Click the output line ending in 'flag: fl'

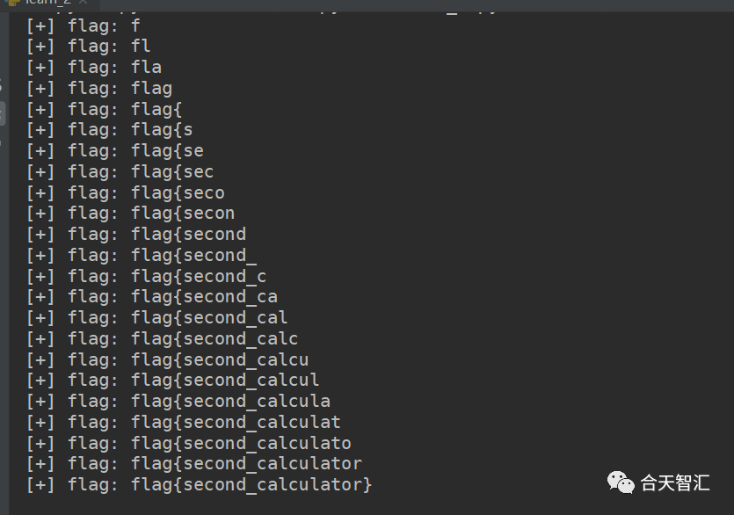88,47
